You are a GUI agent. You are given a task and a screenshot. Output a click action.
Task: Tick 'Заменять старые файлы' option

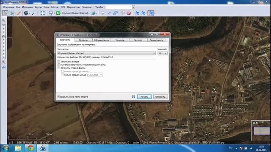point(59,68)
